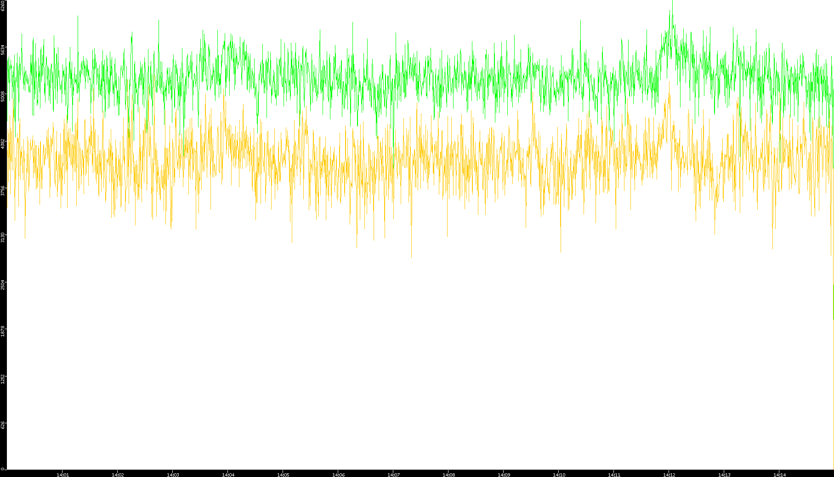Click the 14:14 time axis label
The image size is (834, 477).
pos(779,475)
